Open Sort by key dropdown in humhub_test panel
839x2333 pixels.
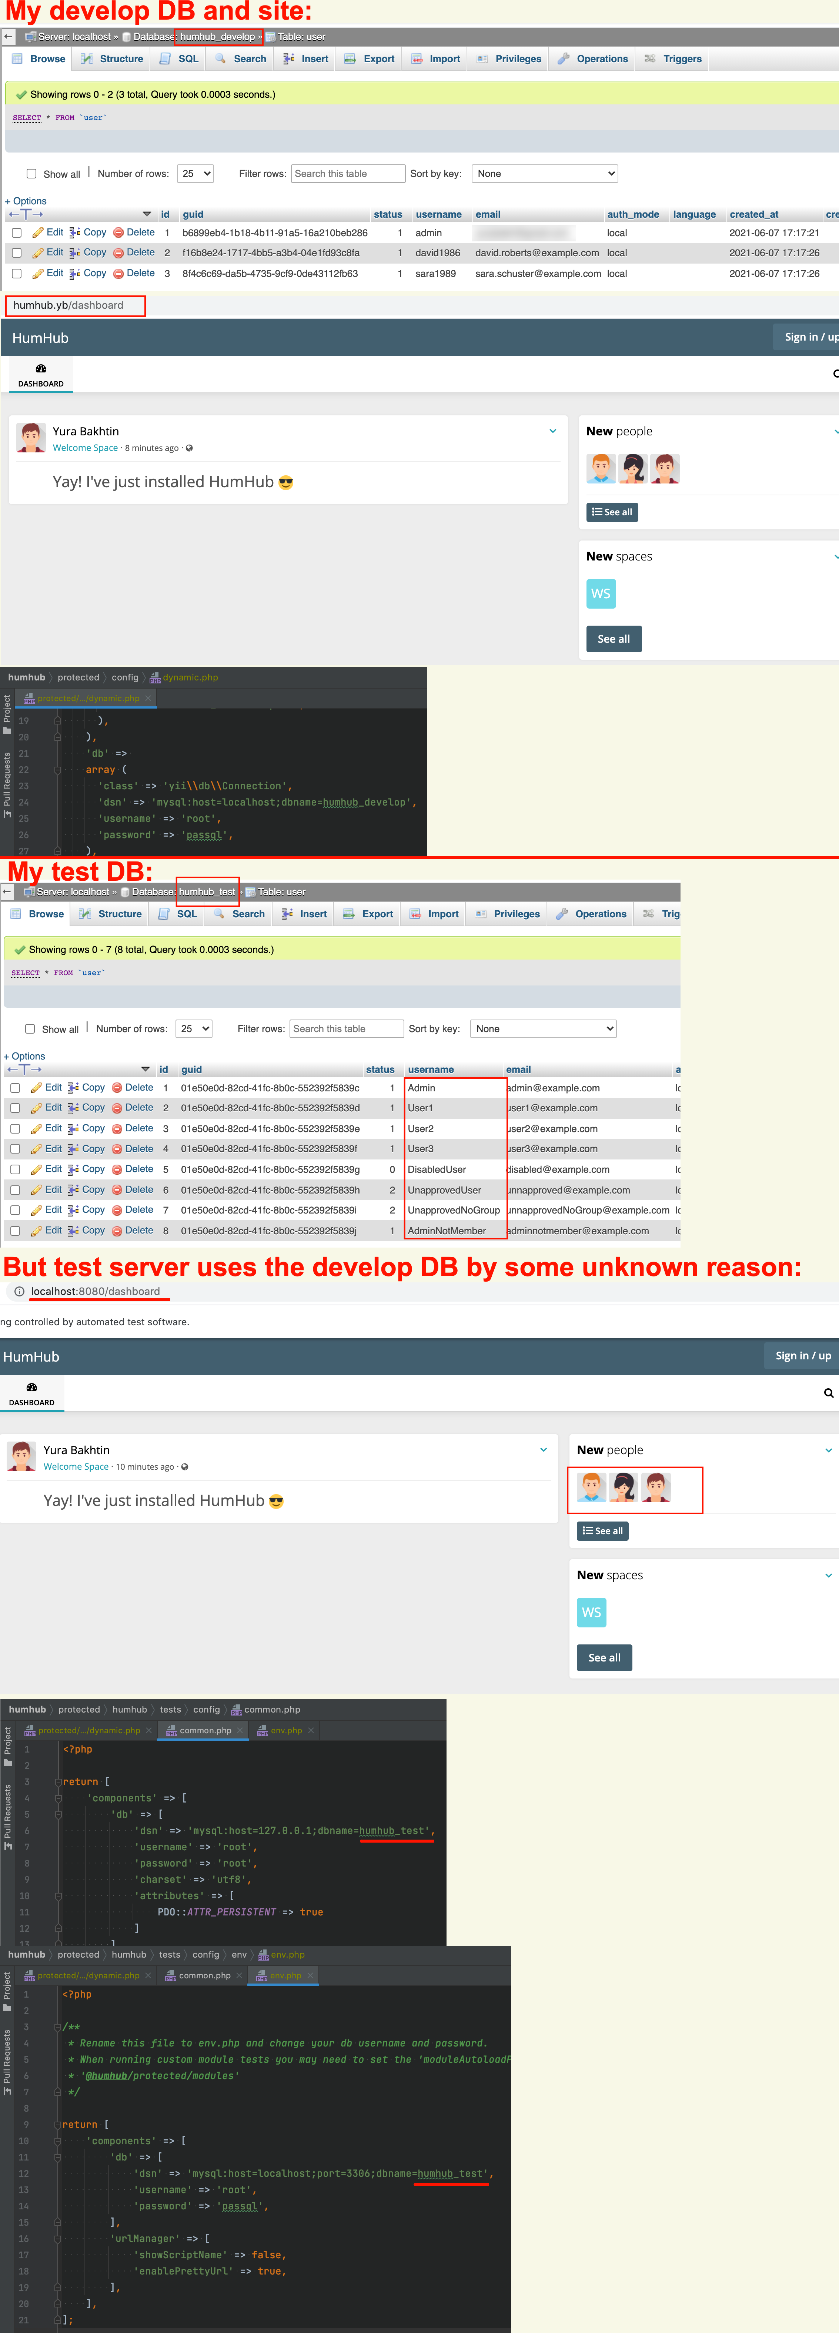[x=544, y=1029]
